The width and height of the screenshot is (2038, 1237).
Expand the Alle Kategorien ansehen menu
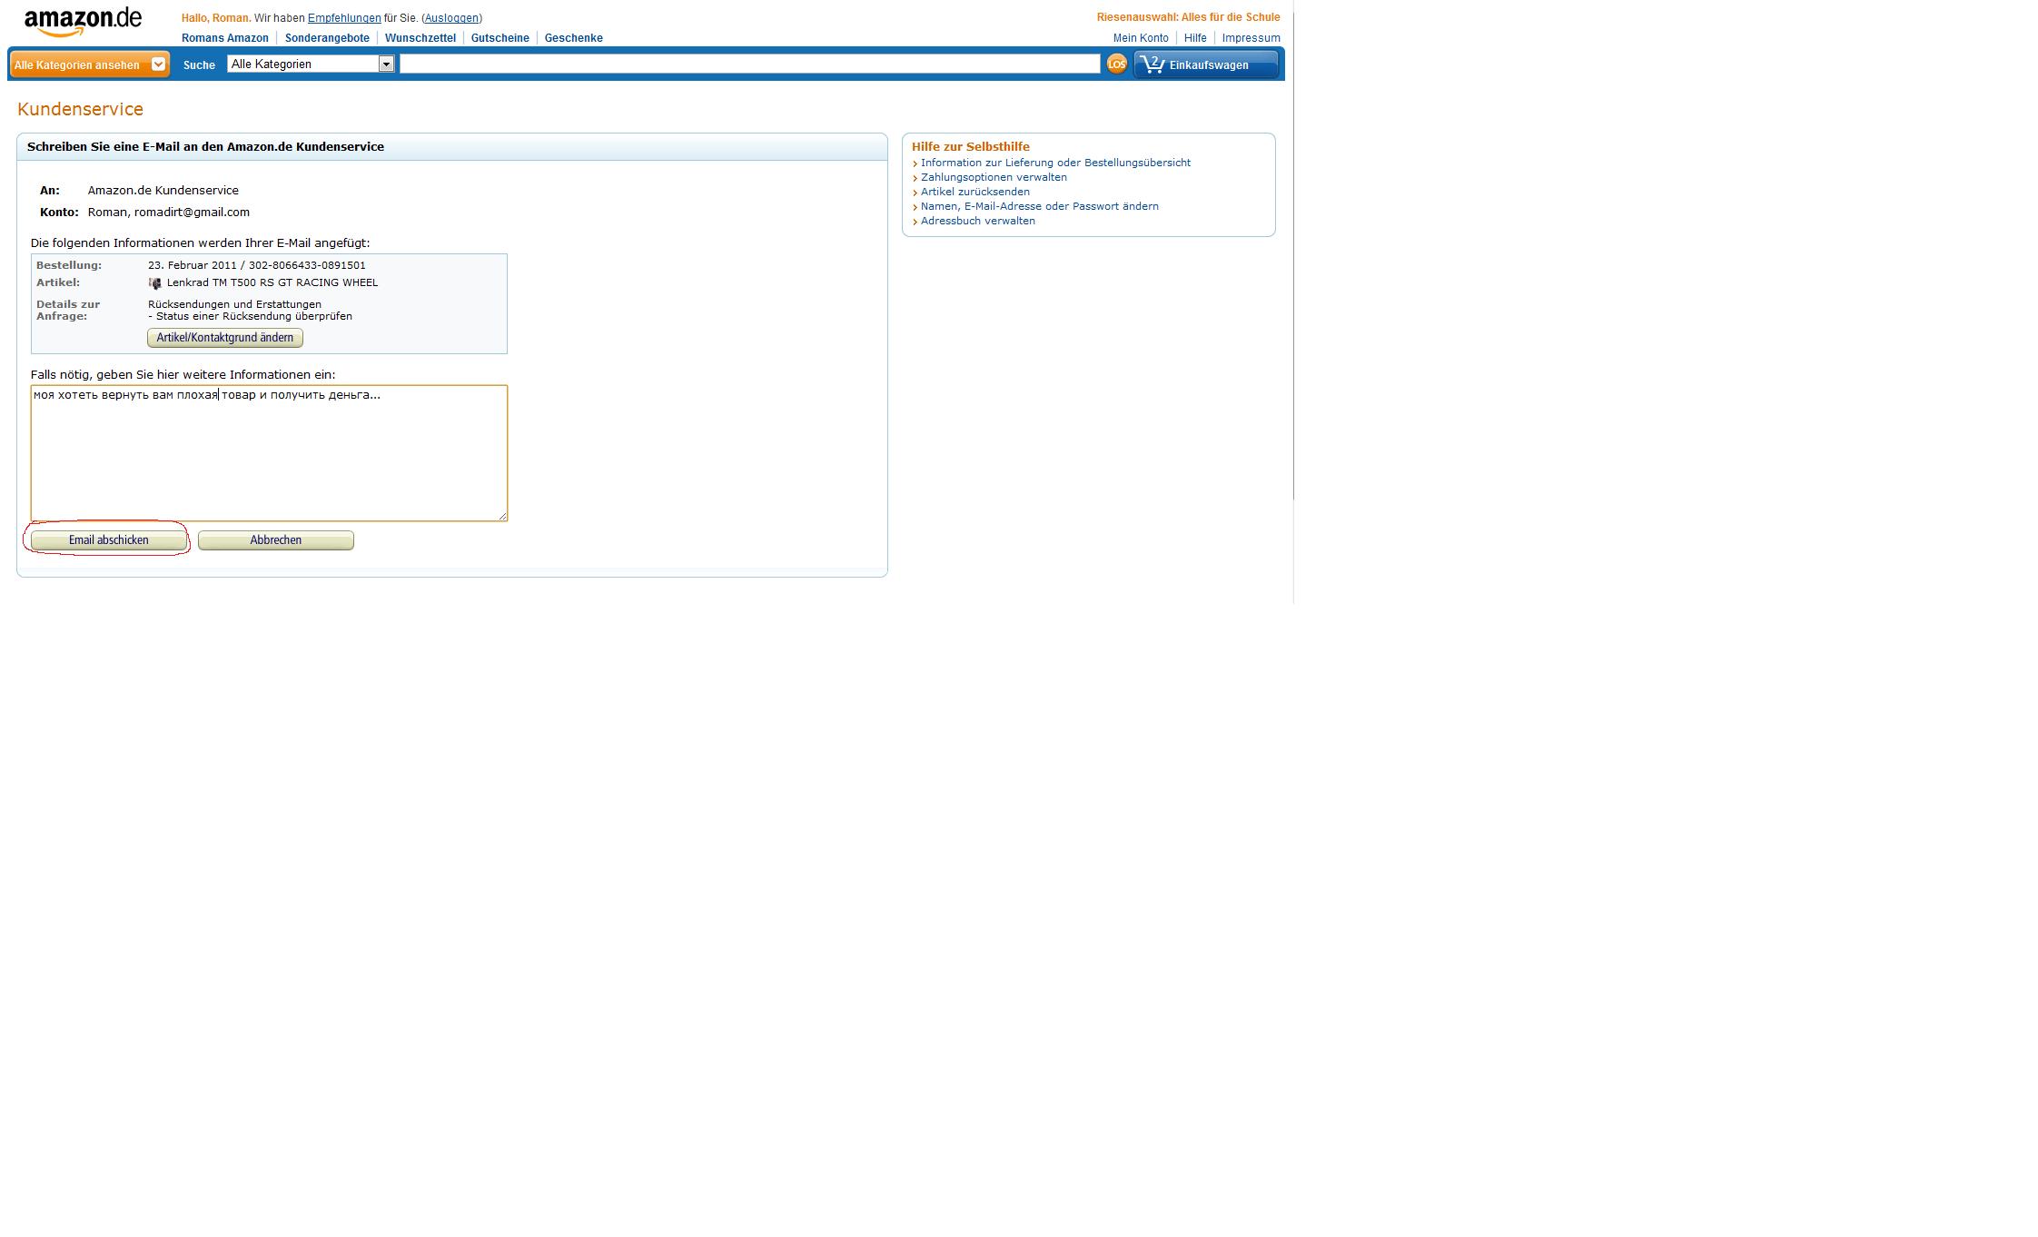(89, 64)
